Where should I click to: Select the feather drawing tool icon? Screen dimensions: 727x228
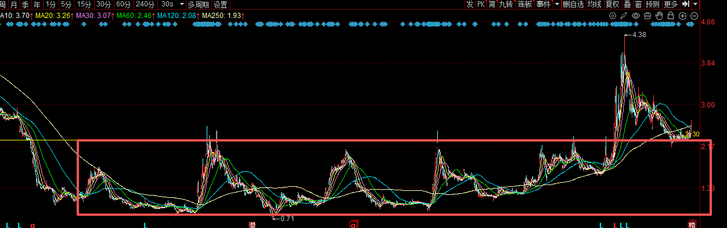pos(624,16)
